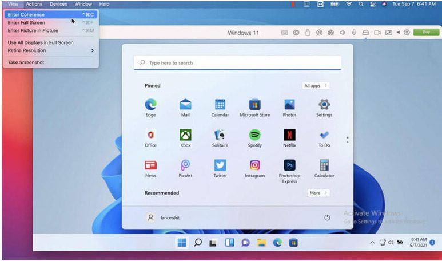Click the Windows Start button on taskbar
The height and width of the screenshot is (261, 442).
coord(182,242)
